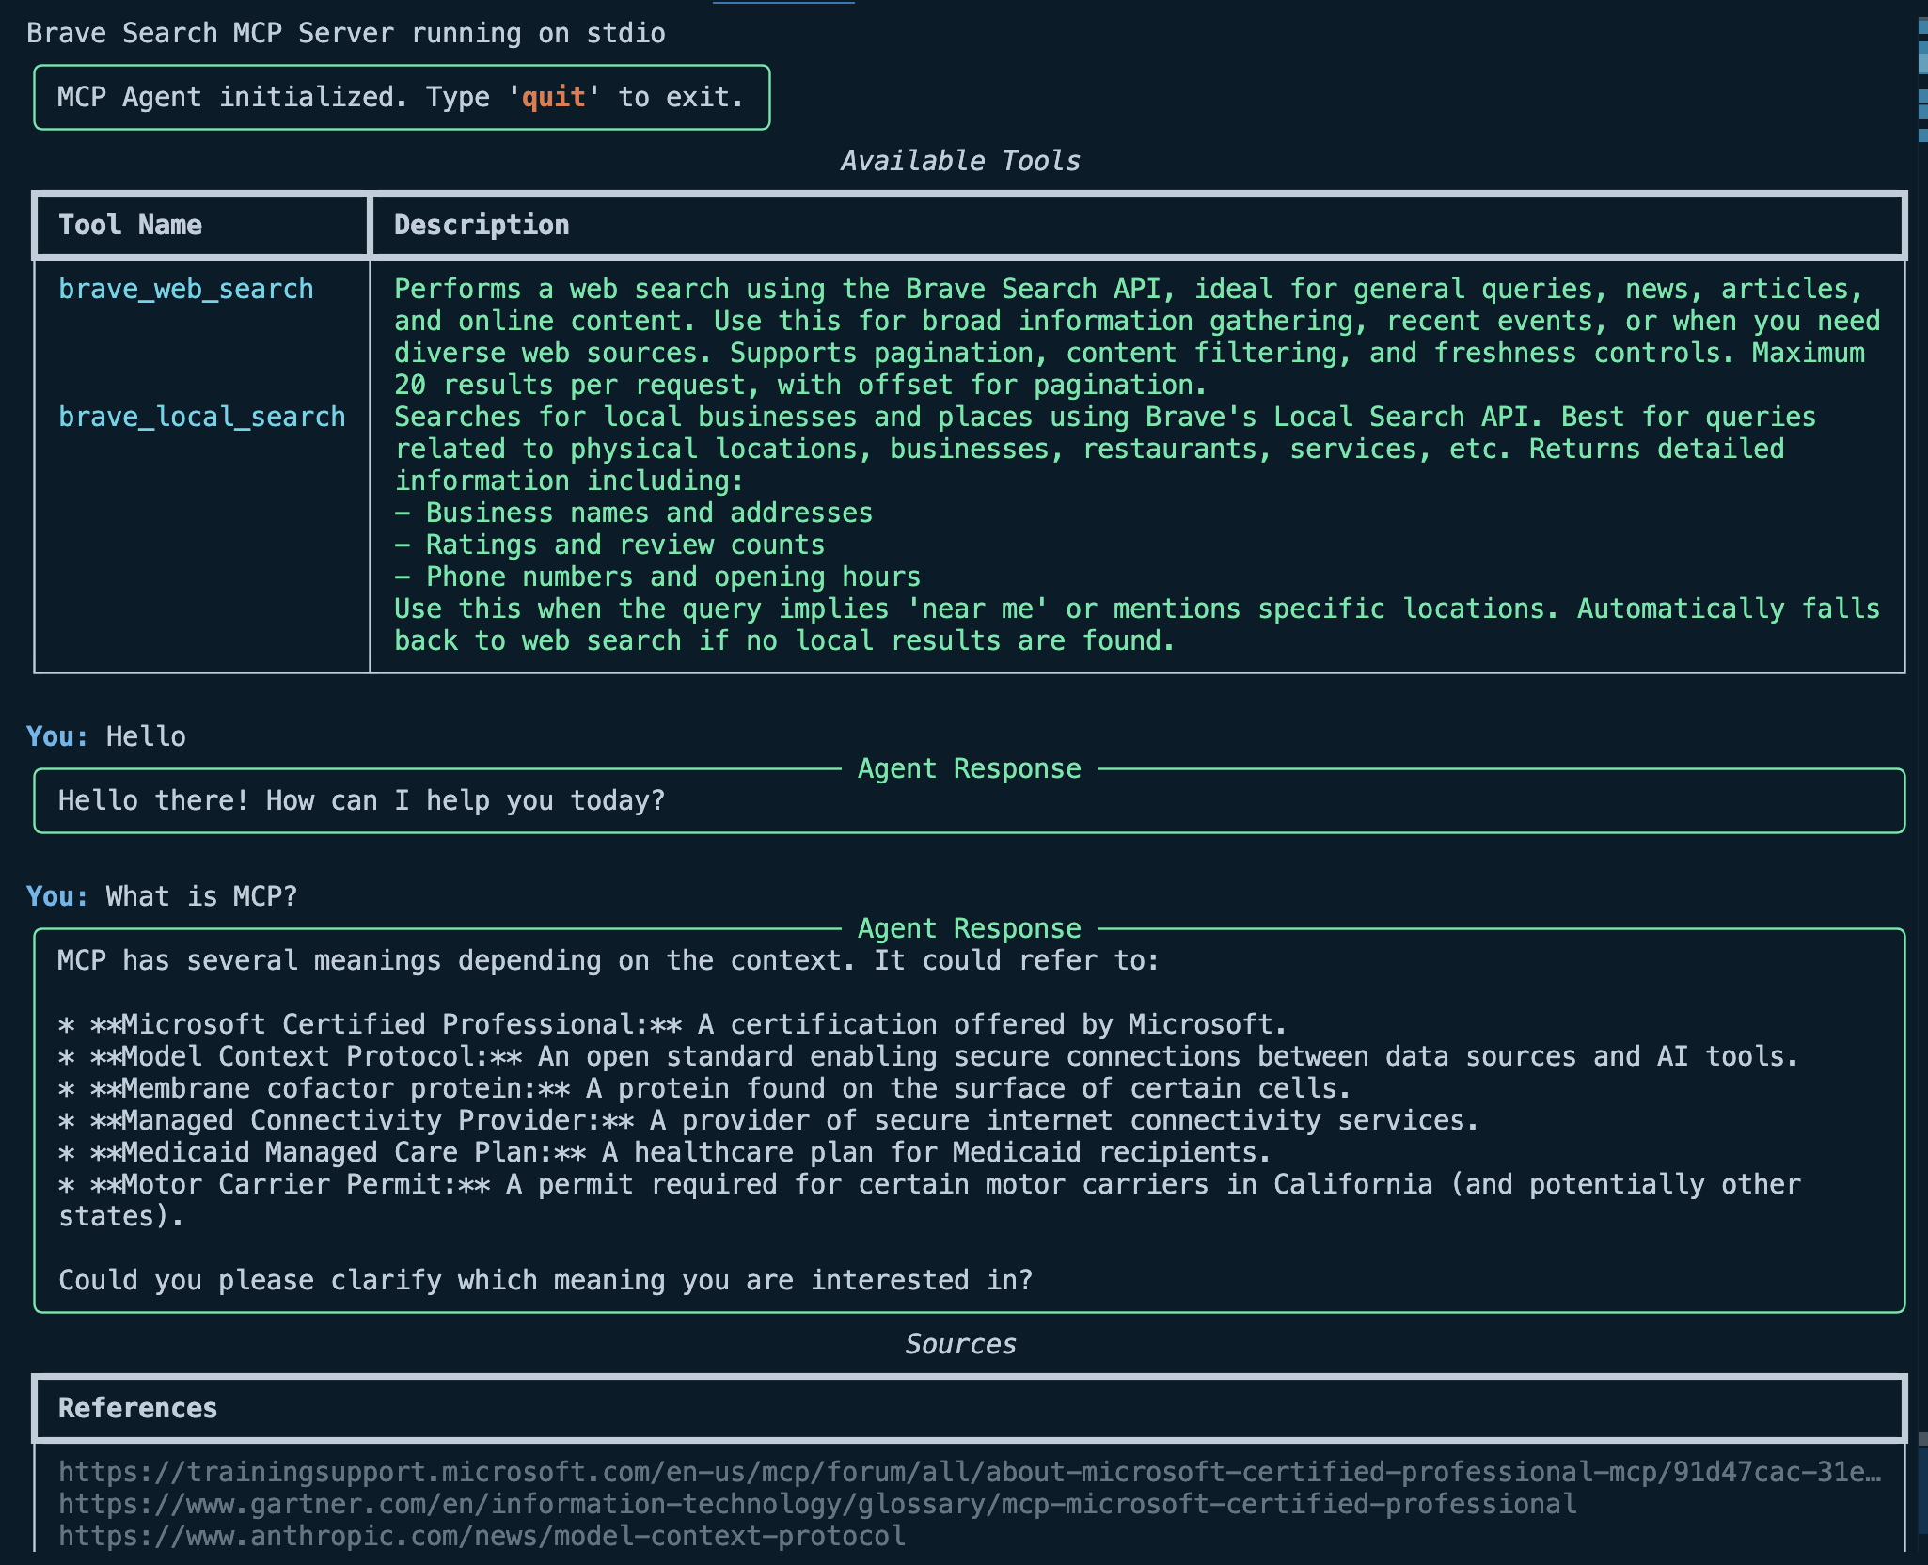Click 'Hello there! How can I help' reply

coord(361,800)
